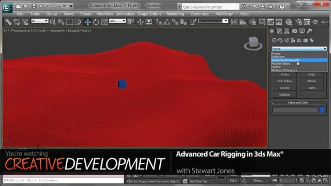Toggle the 3D Snaps button
Screen dimensions: 331x186
tap(159, 22)
